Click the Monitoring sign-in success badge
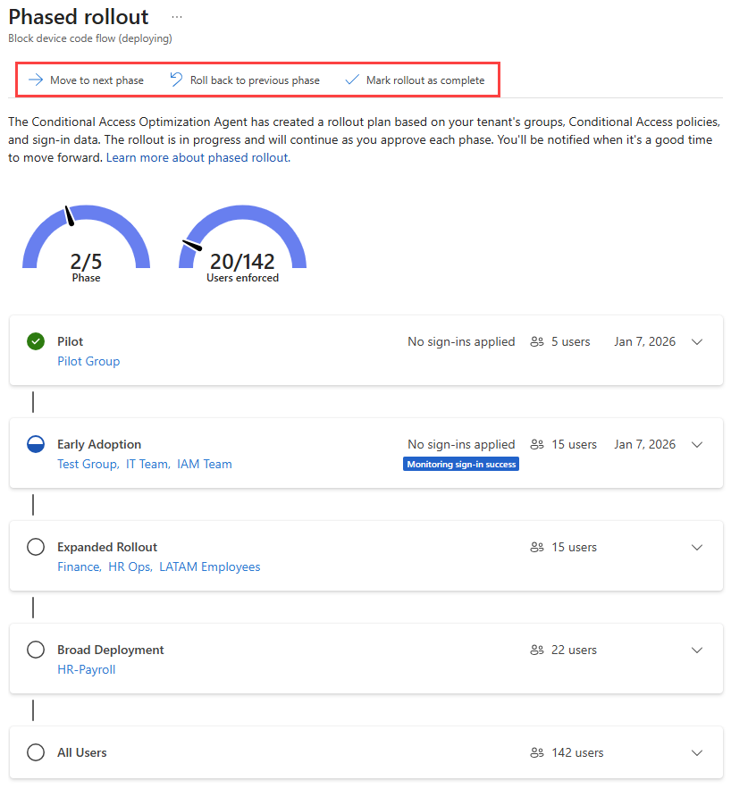Screen dimensions: 731x789 pyautogui.click(x=461, y=464)
